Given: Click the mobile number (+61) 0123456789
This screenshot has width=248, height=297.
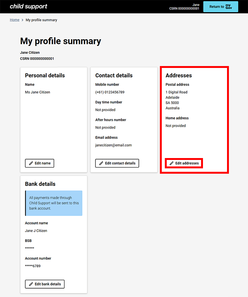Looking at the screenshot, I should (110, 92).
